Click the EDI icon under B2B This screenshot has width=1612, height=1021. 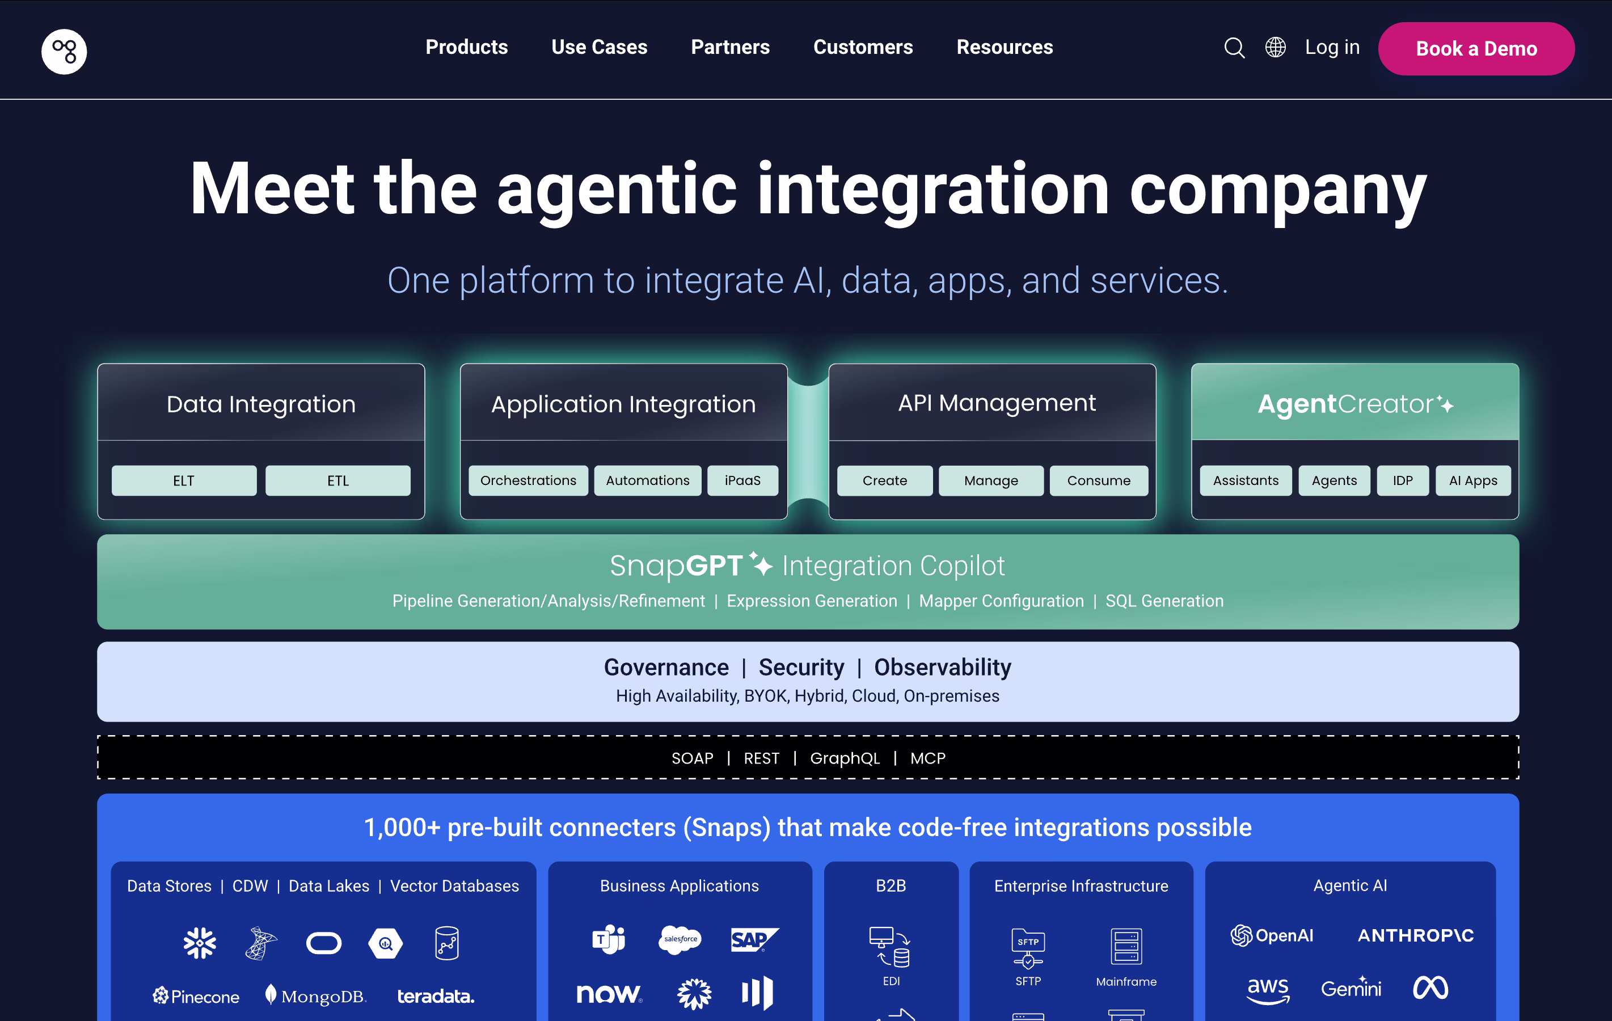[891, 947]
